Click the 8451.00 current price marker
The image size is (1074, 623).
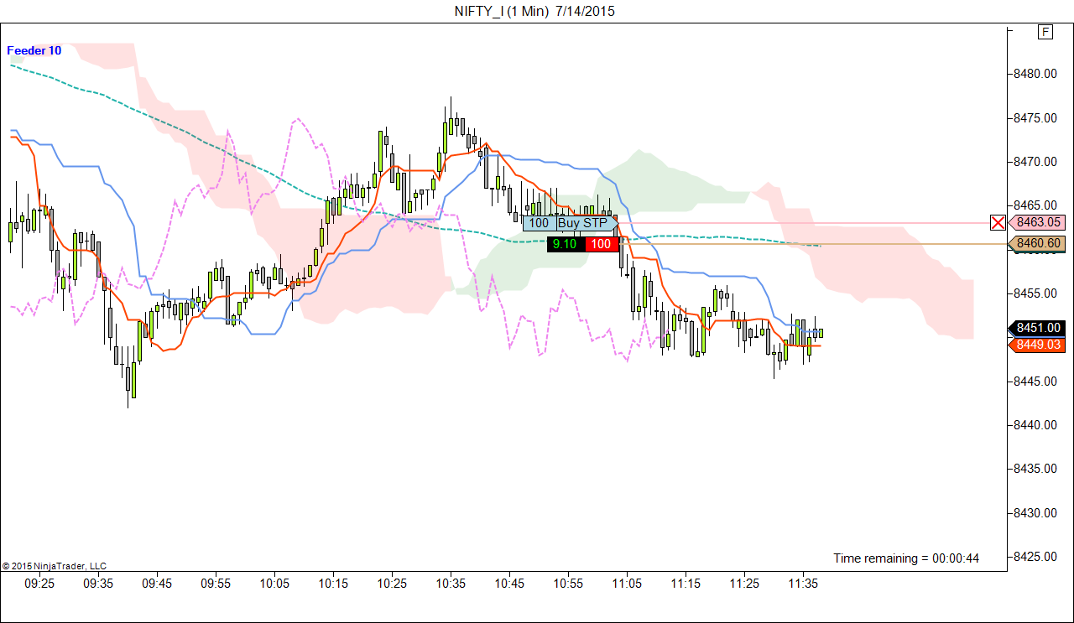[1037, 328]
